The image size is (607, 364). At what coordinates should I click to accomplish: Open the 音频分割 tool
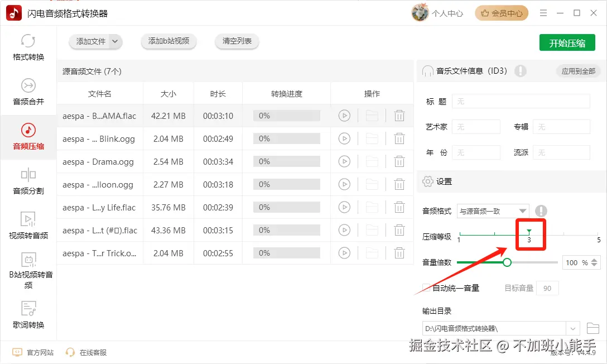[x=28, y=181]
